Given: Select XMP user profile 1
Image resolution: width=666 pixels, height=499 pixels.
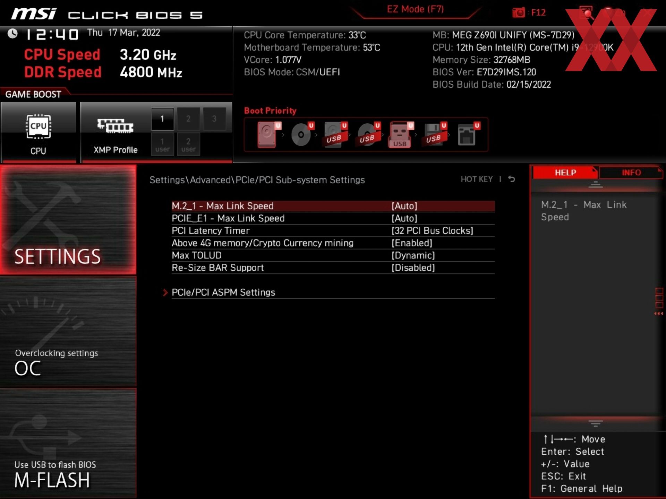Looking at the screenshot, I should point(162,145).
